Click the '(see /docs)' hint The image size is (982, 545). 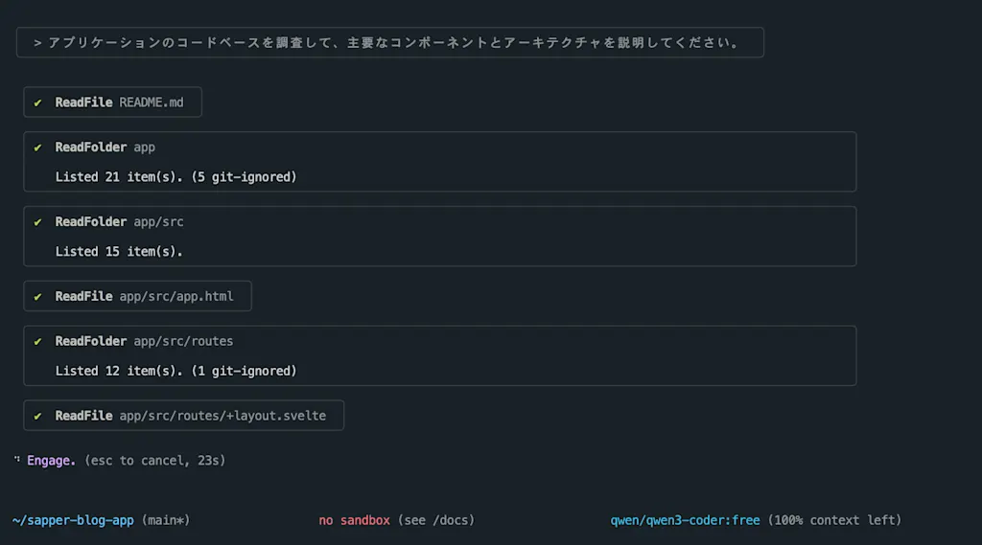coord(436,520)
